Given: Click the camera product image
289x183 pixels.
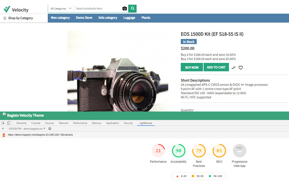Looking at the screenshot, I should [118, 71].
